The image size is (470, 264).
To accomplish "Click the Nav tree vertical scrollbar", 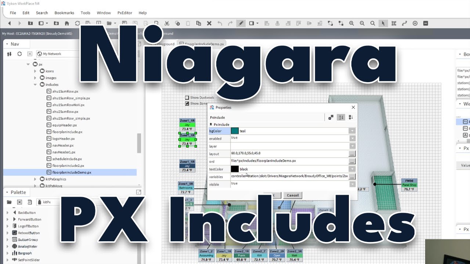I will (139, 143).
